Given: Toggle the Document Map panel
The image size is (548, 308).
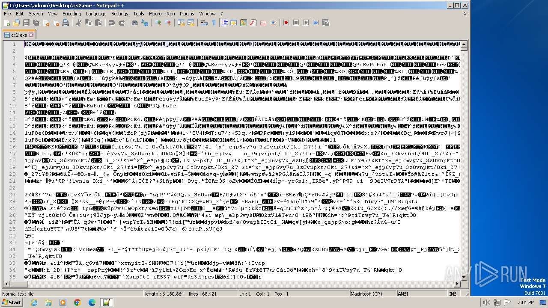Looking at the screenshot, I should coord(244,23).
